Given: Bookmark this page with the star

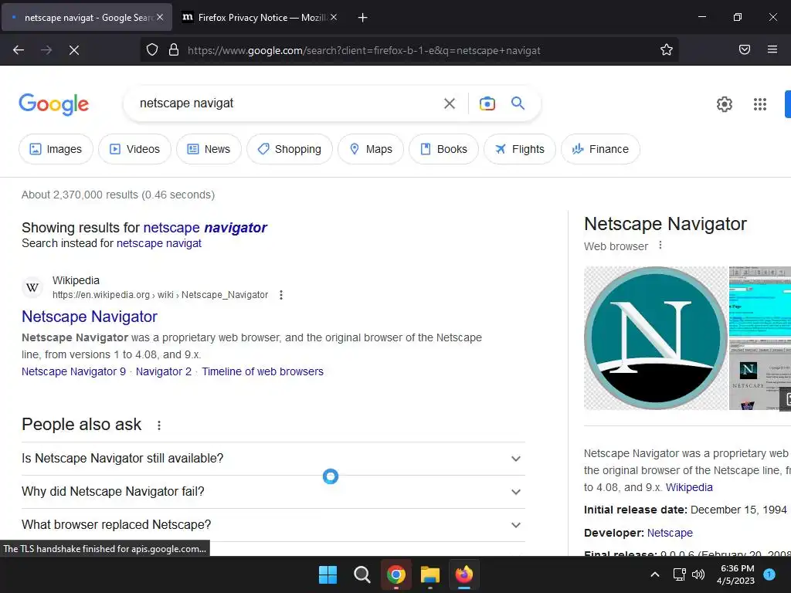Looking at the screenshot, I should (667, 50).
